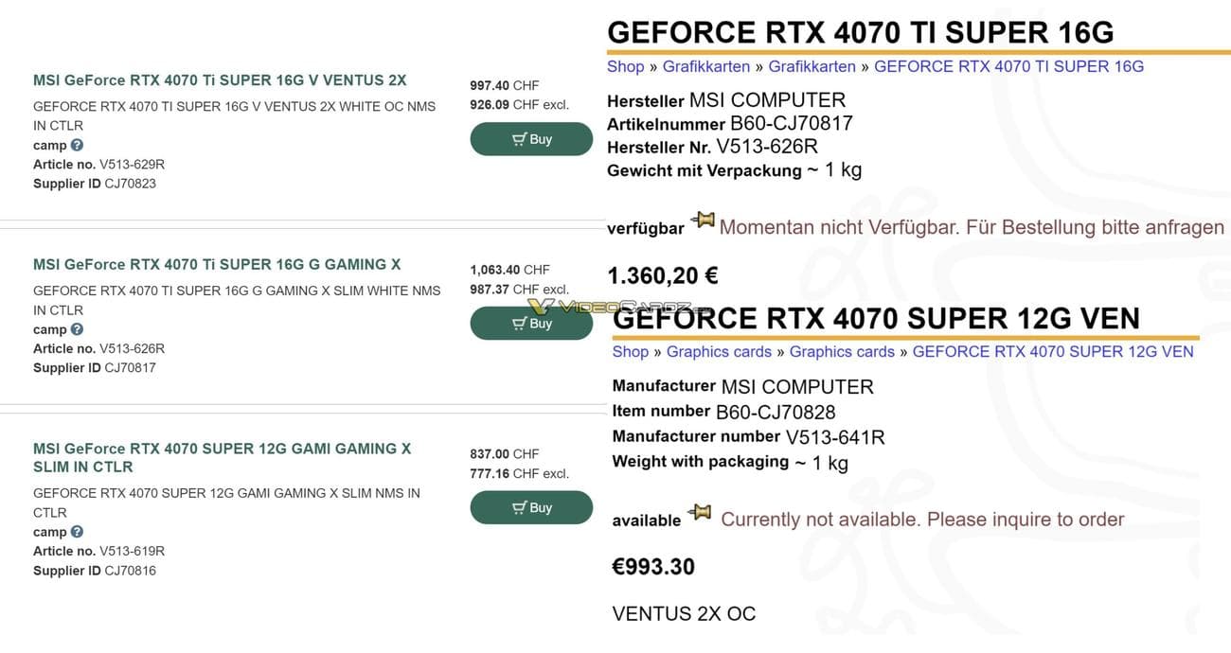Select the GEFORCE RTX 4070 TI SUPER 16G page title
The width and height of the screenshot is (1231, 653).
click(x=860, y=31)
